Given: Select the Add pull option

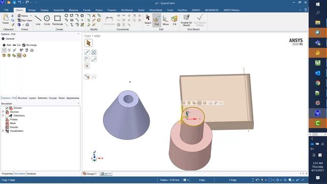Looking at the screenshot, I should (7, 45).
